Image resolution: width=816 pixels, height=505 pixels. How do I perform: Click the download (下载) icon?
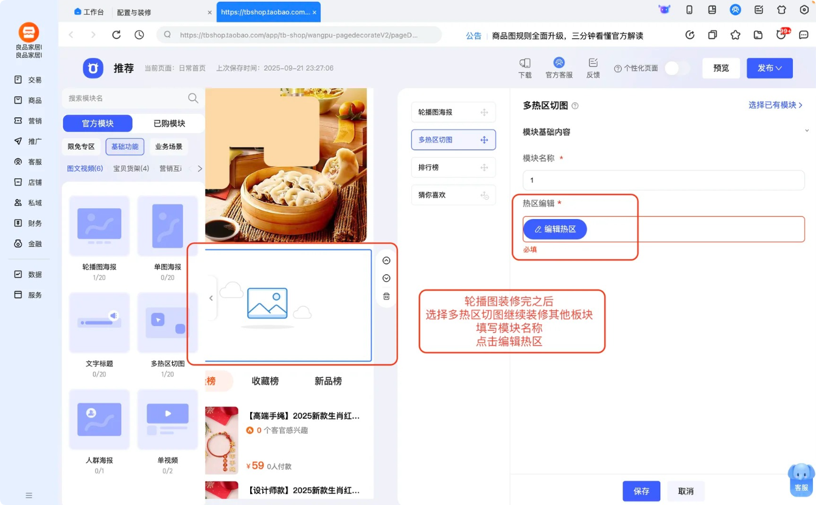click(525, 68)
